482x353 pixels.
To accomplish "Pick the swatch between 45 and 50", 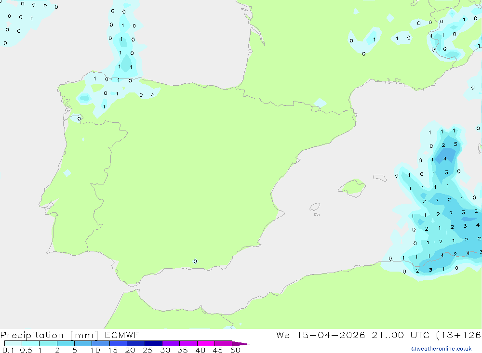I will click(x=223, y=343).
